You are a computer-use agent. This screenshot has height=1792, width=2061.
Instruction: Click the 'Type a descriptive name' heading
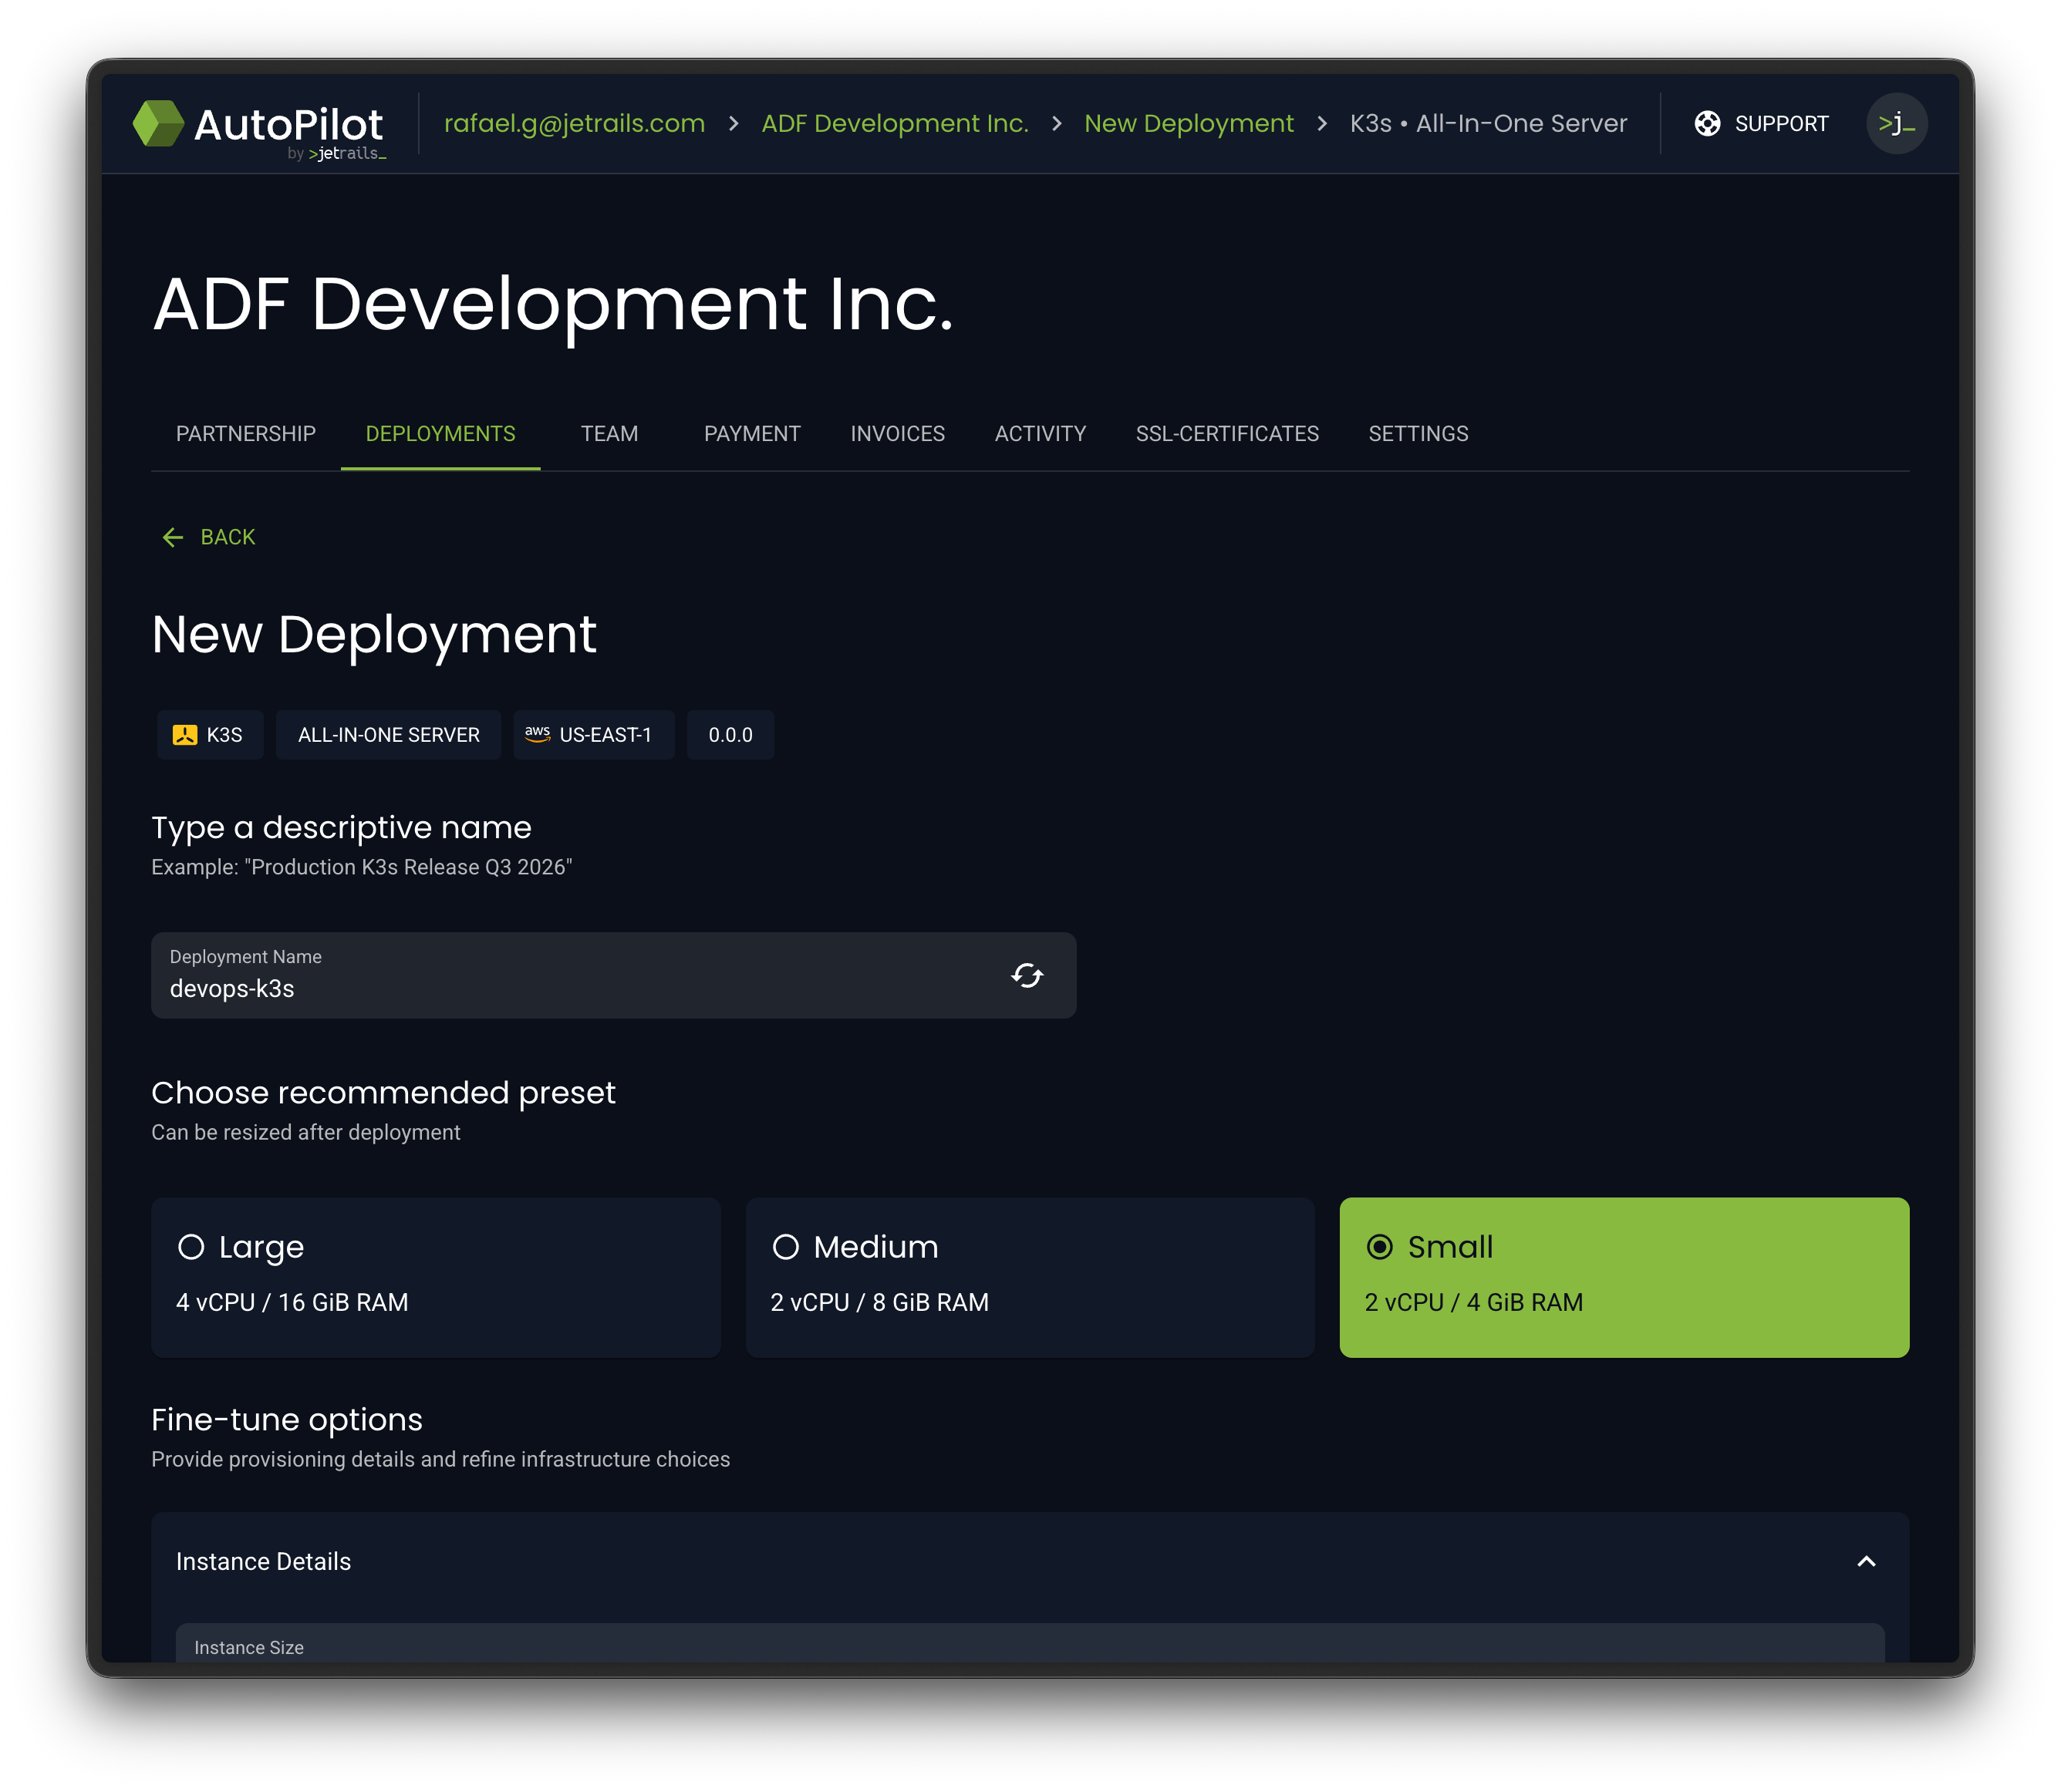click(x=341, y=827)
